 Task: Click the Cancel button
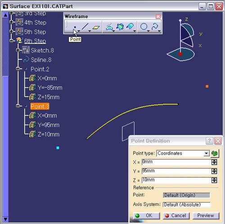pyautogui.click(x=176, y=215)
